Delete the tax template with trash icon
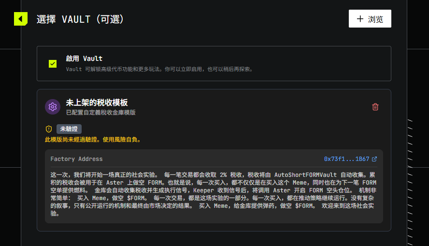The width and height of the screenshot is (429, 246). click(x=375, y=107)
